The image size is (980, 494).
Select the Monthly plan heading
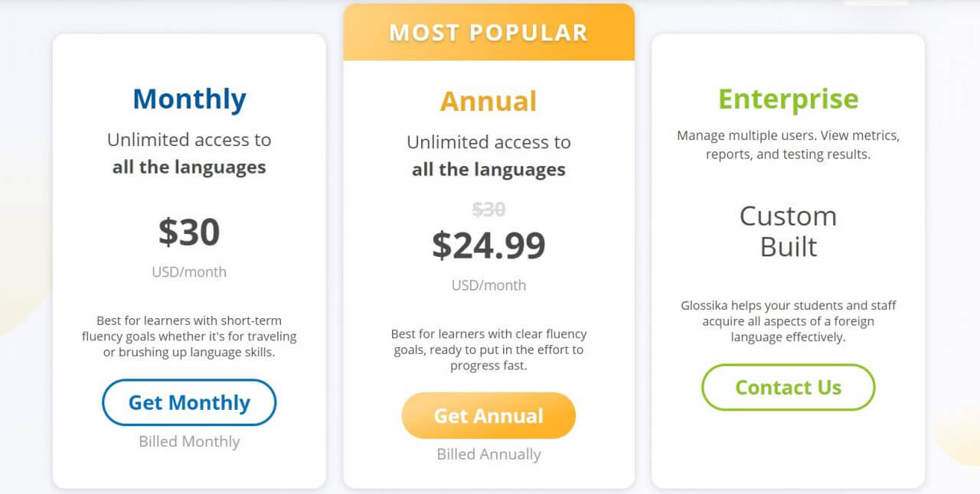coord(189,99)
